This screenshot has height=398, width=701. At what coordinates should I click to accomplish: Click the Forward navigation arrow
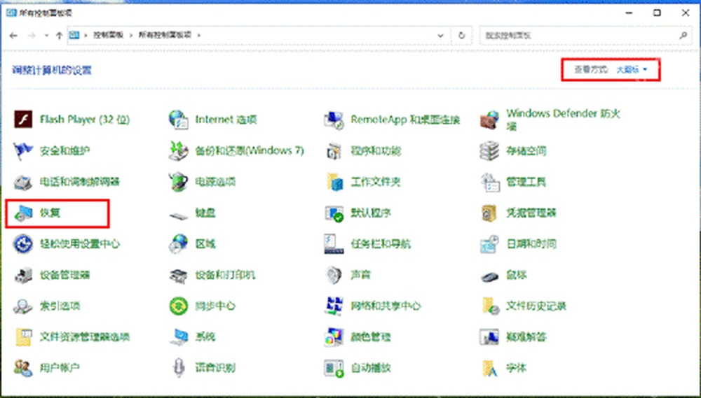32,35
